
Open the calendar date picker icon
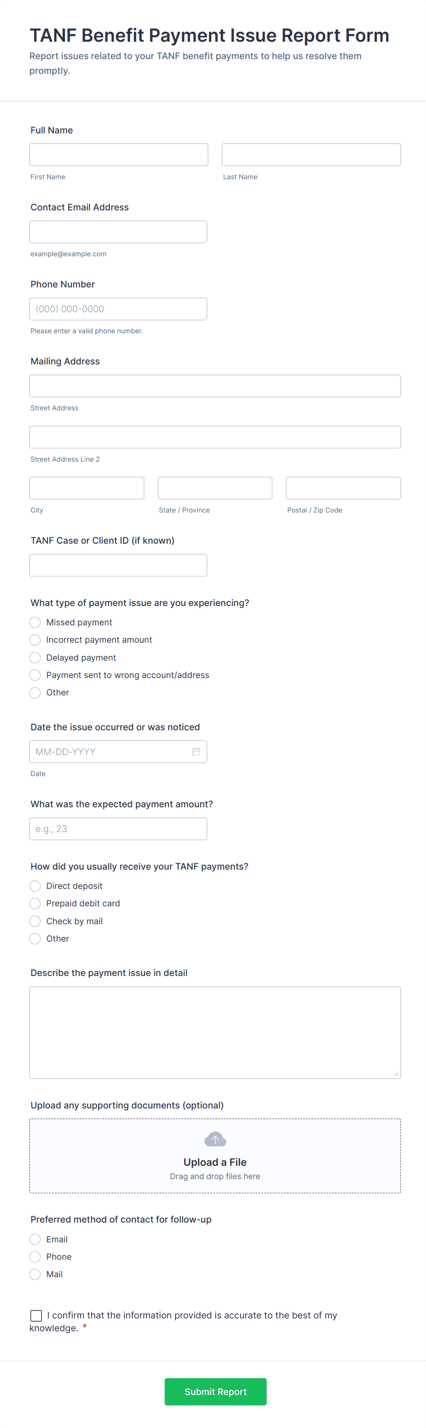(196, 752)
